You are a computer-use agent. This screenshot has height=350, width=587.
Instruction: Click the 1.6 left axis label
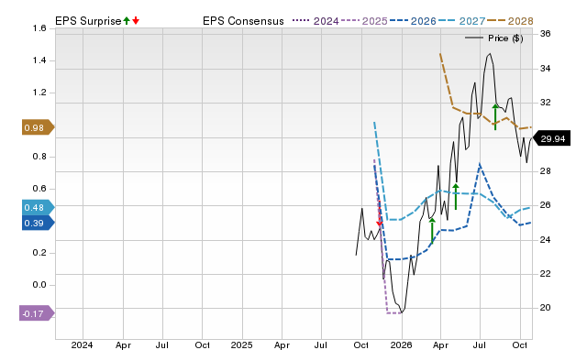point(39,28)
